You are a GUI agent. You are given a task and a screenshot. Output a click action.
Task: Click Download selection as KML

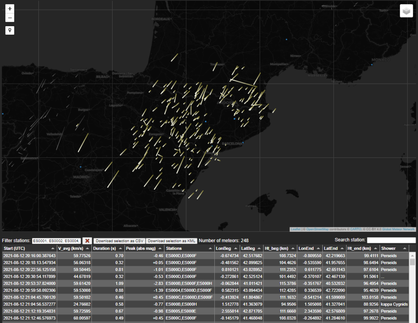tap(171, 241)
